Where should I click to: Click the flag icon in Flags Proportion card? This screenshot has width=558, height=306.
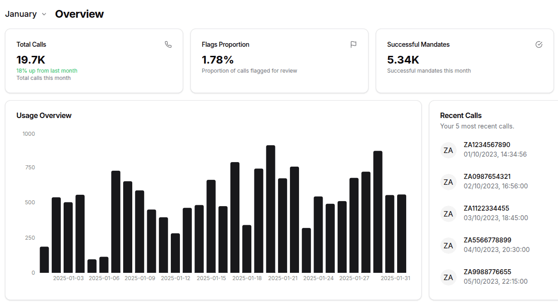354,44
